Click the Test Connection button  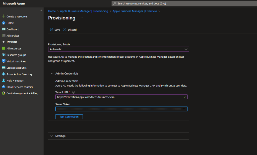[x=69, y=117]
